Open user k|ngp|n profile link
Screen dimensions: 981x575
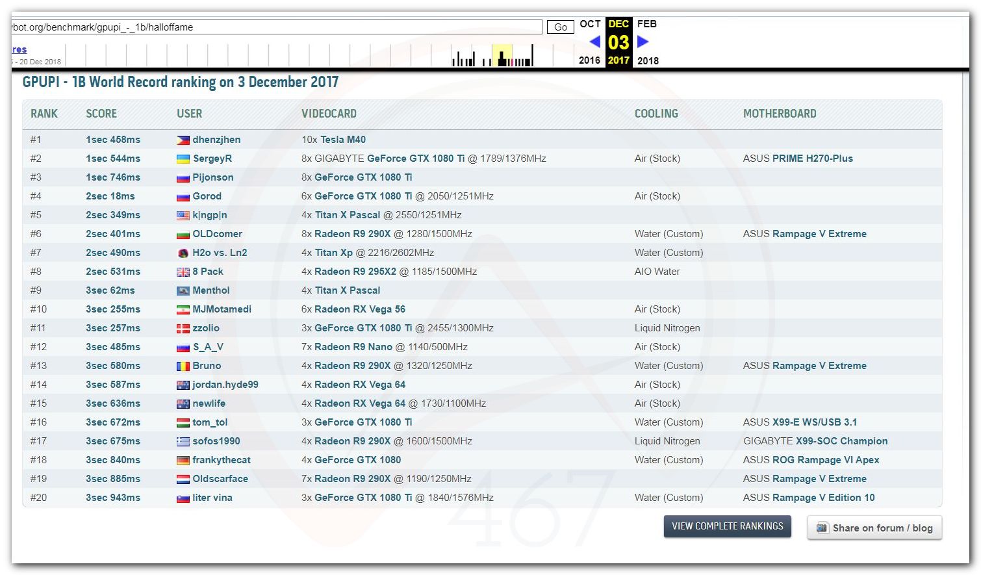(210, 215)
